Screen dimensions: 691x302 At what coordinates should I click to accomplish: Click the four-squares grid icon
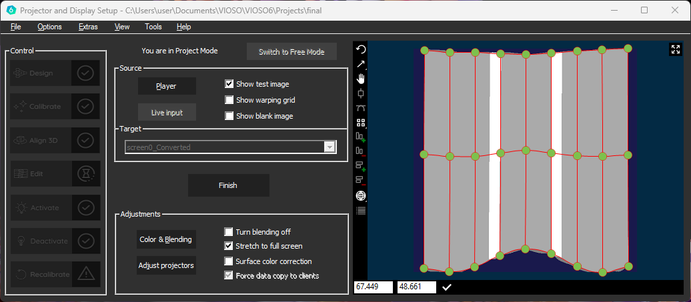361,123
